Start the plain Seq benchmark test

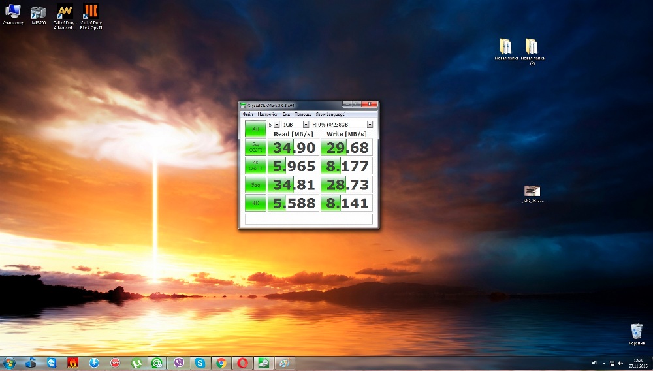pyautogui.click(x=255, y=184)
